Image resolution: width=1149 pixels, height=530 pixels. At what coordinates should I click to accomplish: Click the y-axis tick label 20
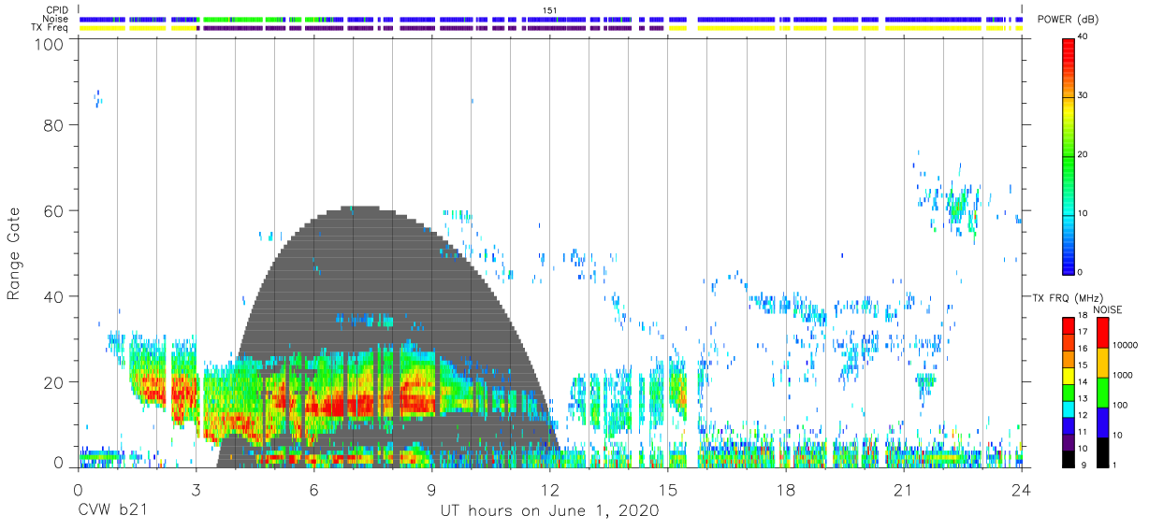(53, 381)
